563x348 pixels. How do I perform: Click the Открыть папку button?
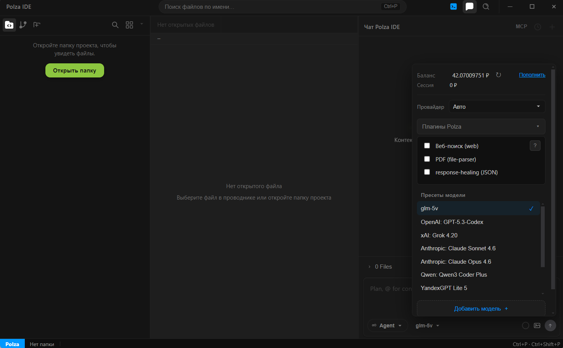click(x=75, y=71)
